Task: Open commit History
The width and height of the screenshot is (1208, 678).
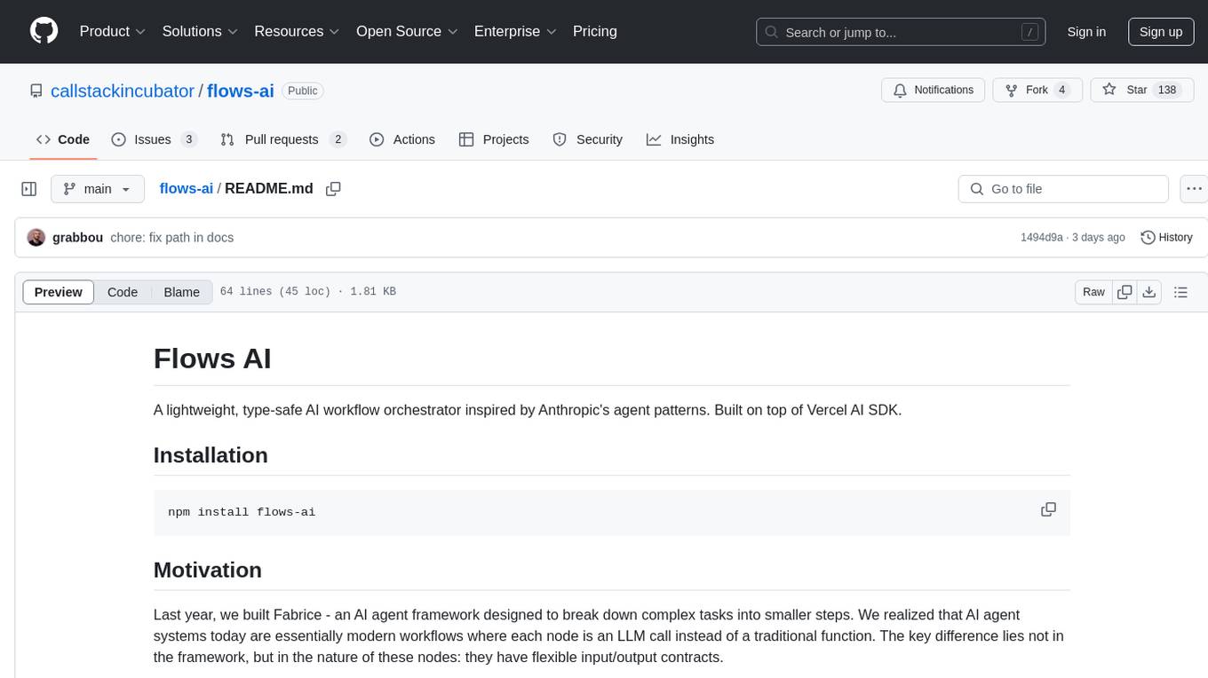Action: (1166, 238)
